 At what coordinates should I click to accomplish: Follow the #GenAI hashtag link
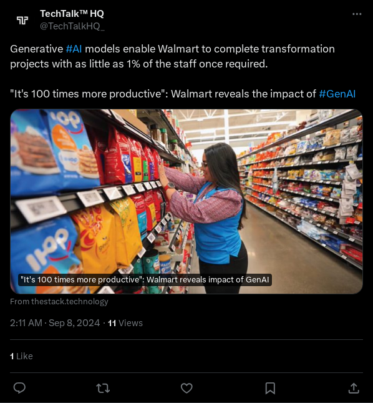click(x=337, y=94)
